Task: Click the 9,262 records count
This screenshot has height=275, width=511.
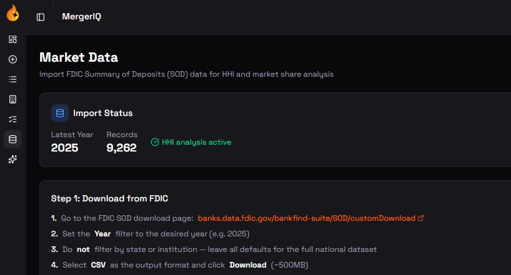Action: [121, 148]
